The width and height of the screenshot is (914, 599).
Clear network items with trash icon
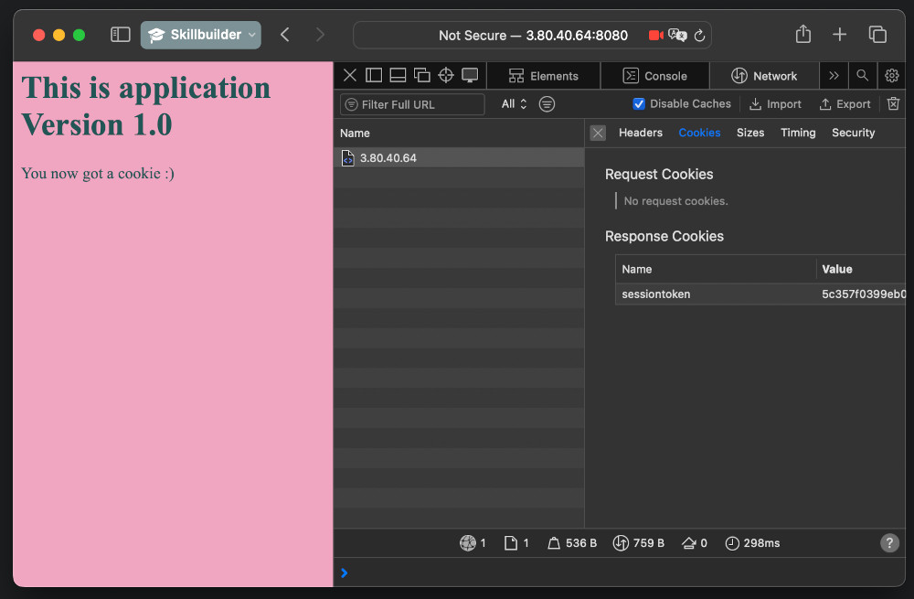point(894,104)
